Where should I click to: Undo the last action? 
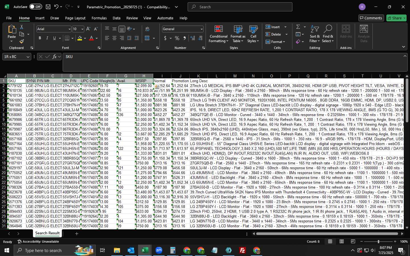coord(56,7)
